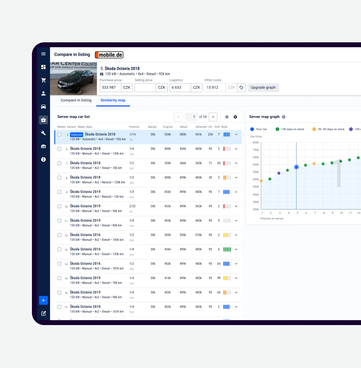Tick the checkbox for row 8 Škoda Octavia 2018
The width and height of the screenshot is (361, 368).
click(x=60, y=178)
